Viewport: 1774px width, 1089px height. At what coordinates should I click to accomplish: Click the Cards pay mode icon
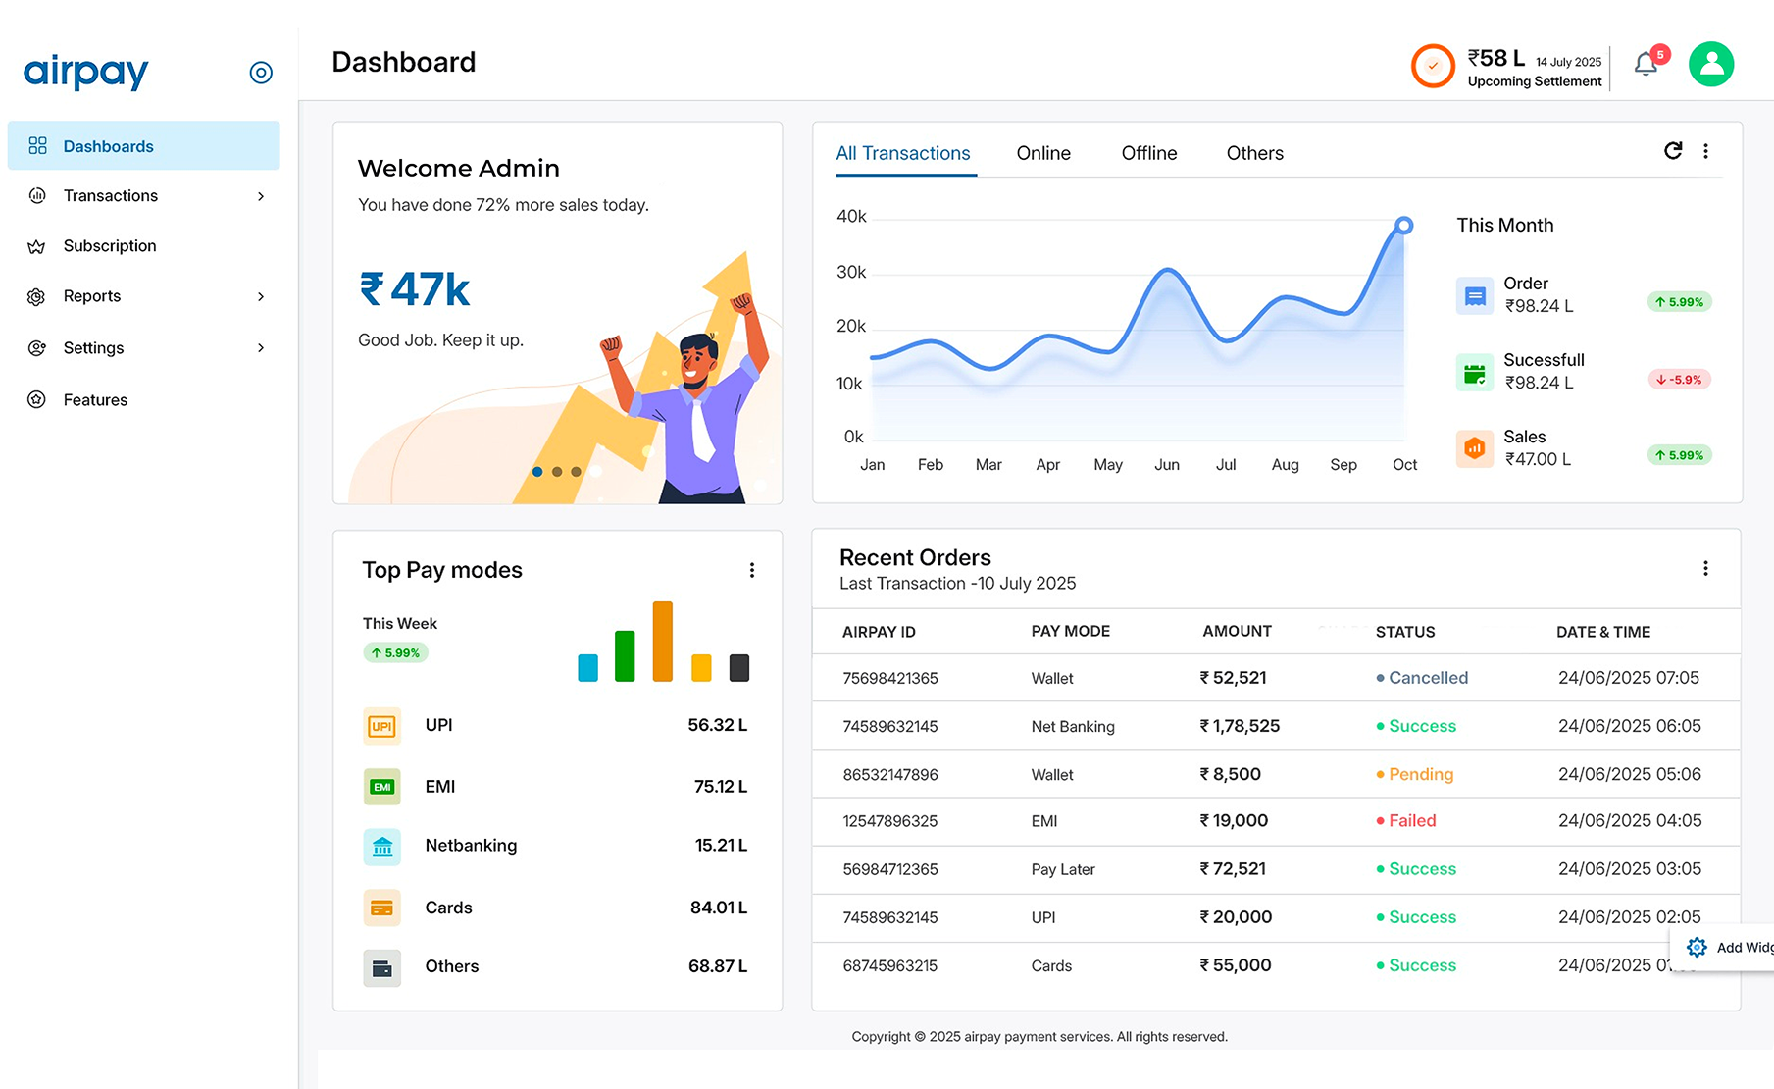coord(381,908)
